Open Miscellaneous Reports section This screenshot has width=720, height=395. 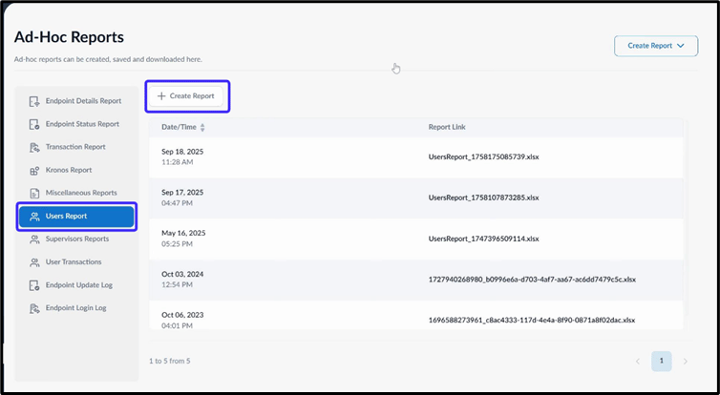coord(76,193)
